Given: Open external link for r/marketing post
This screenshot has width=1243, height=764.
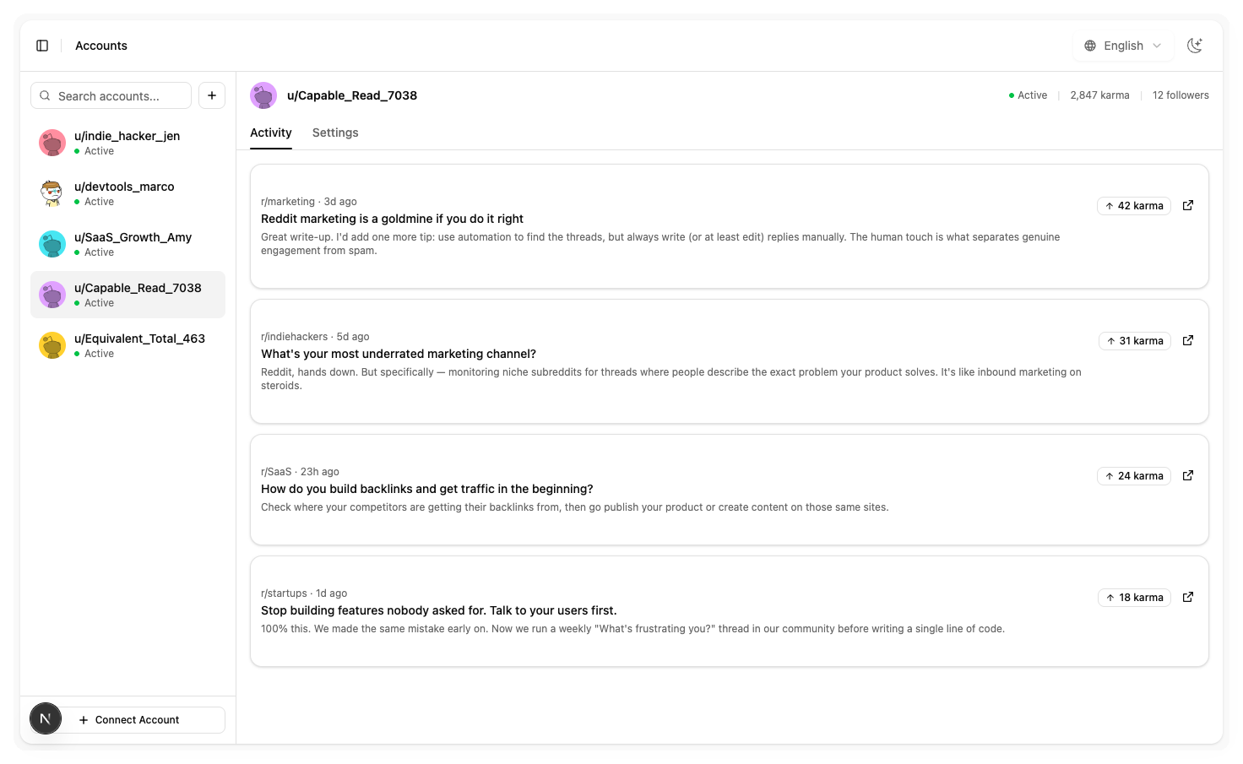Looking at the screenshot, I should coord(1188,205).
